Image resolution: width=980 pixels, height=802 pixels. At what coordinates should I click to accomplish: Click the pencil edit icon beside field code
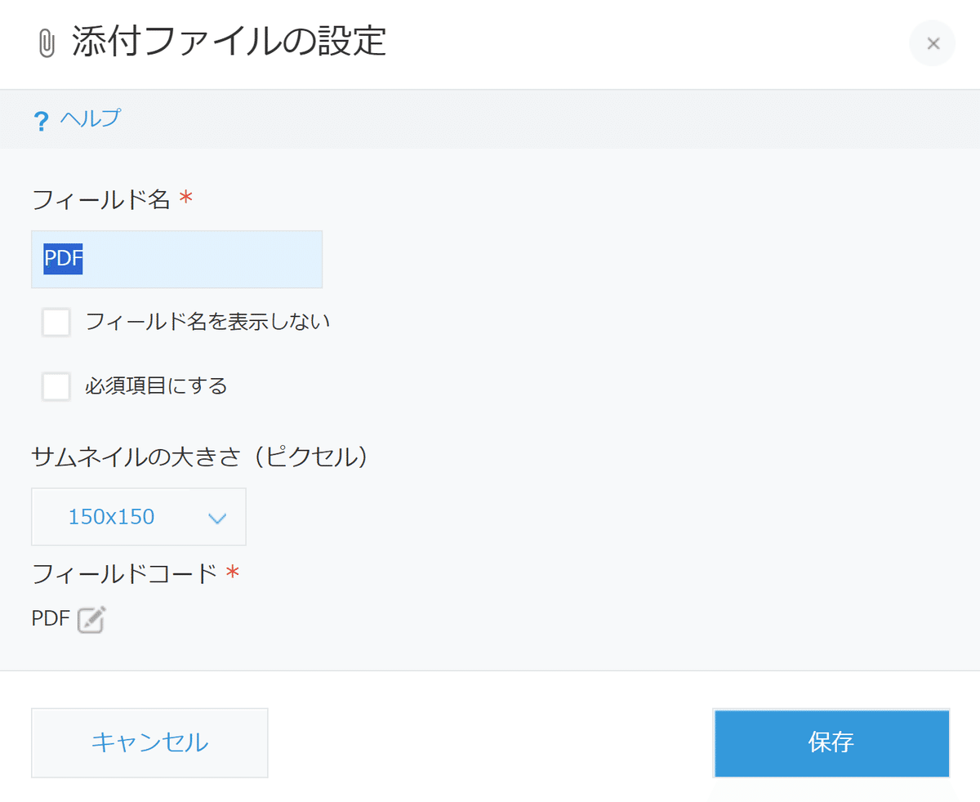(91, 620)
